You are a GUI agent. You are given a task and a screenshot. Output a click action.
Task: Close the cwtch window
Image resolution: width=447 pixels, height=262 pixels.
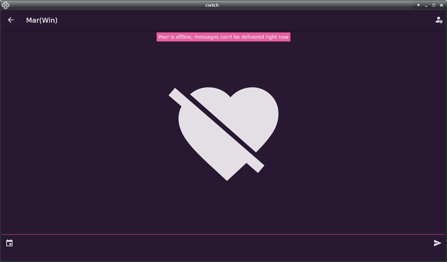(x=441, y=5)
